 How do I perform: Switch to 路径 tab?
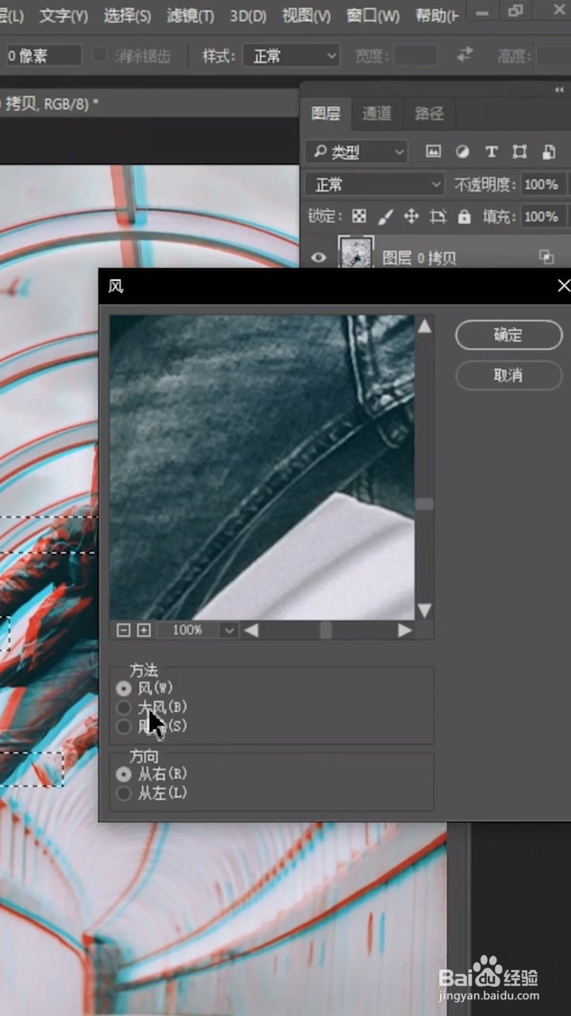pos(429,114)
